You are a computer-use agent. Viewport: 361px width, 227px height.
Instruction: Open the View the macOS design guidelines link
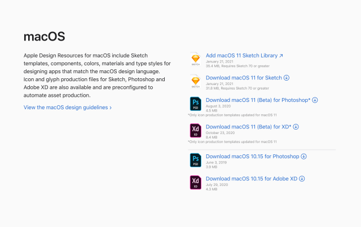click(67, 107)
